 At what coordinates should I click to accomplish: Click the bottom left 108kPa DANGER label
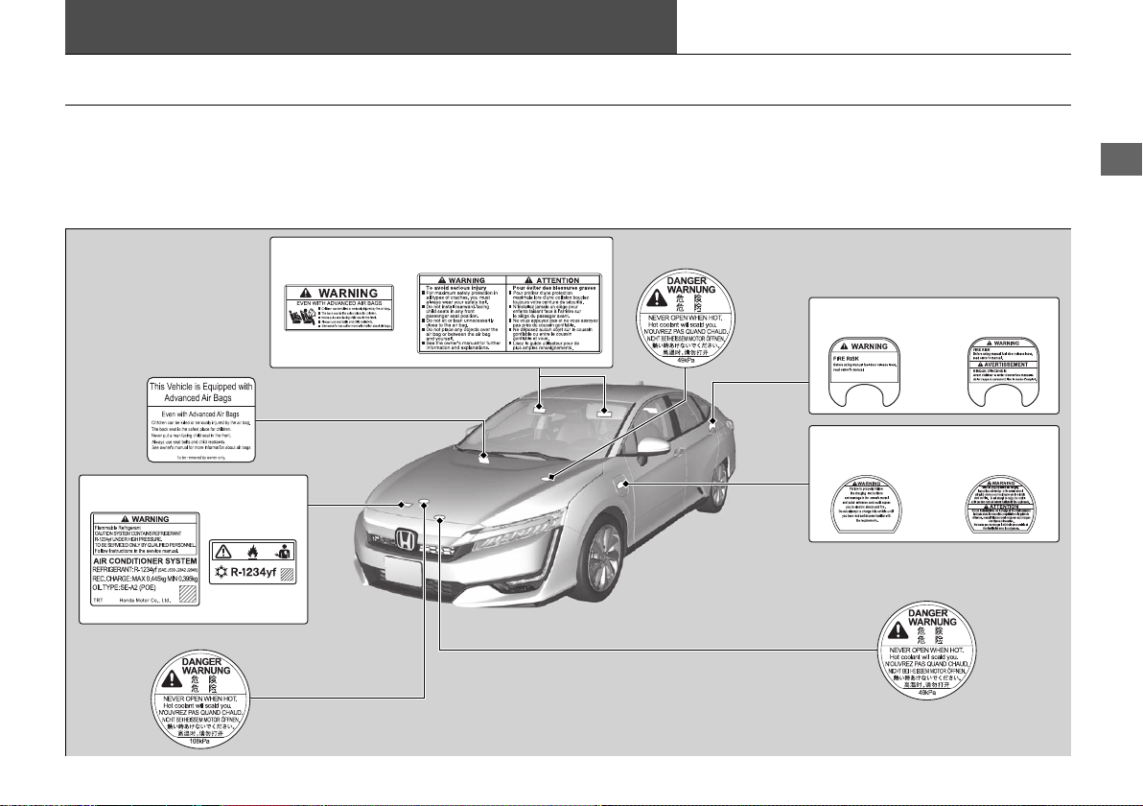(201, 698)
